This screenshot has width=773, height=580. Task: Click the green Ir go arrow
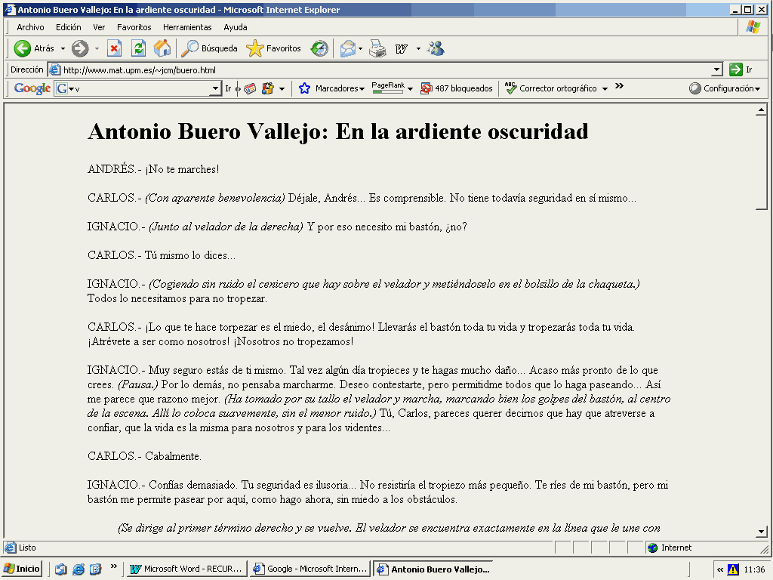(735, 69)
